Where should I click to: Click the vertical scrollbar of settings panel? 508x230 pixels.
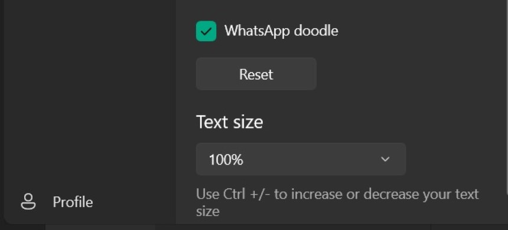(506, 97)
